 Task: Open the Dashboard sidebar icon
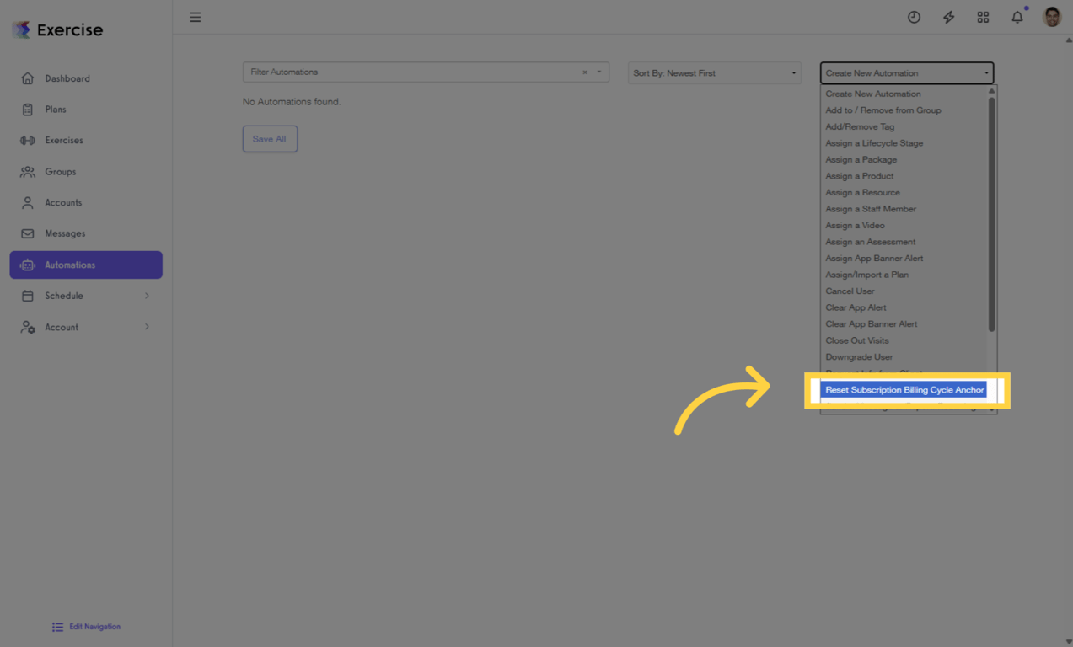30,78
